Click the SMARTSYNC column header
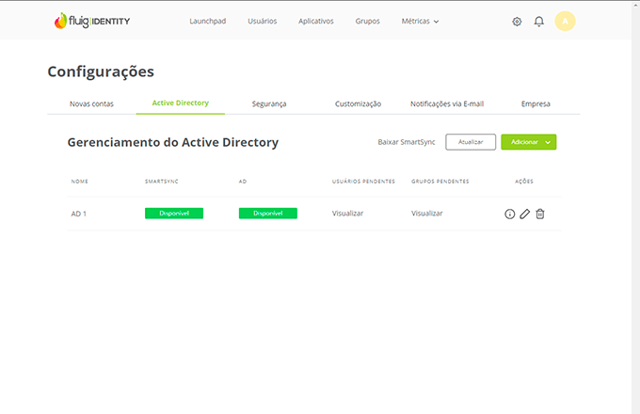 pos(162,182)
